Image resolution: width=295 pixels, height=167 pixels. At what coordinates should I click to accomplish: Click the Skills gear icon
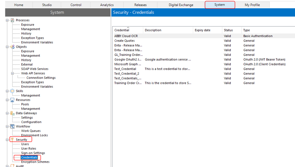click(x=12, y=91)
